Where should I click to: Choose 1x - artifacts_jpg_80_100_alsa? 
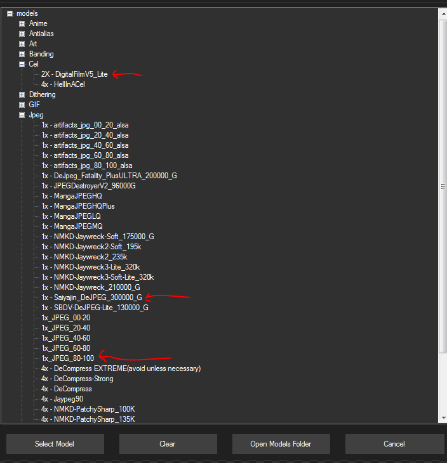pyautogui.click(x=86, y=166)
